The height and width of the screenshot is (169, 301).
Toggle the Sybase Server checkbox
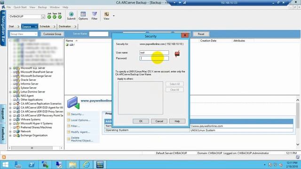pyautogui.click(x=14, y=88)
